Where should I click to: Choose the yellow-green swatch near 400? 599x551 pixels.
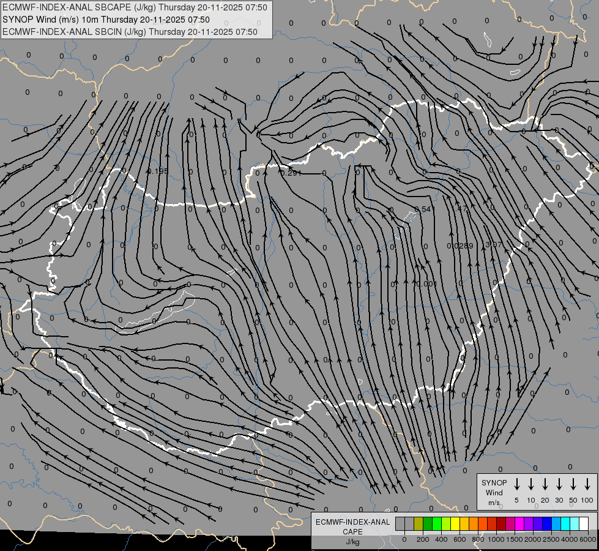click(446, 523)
